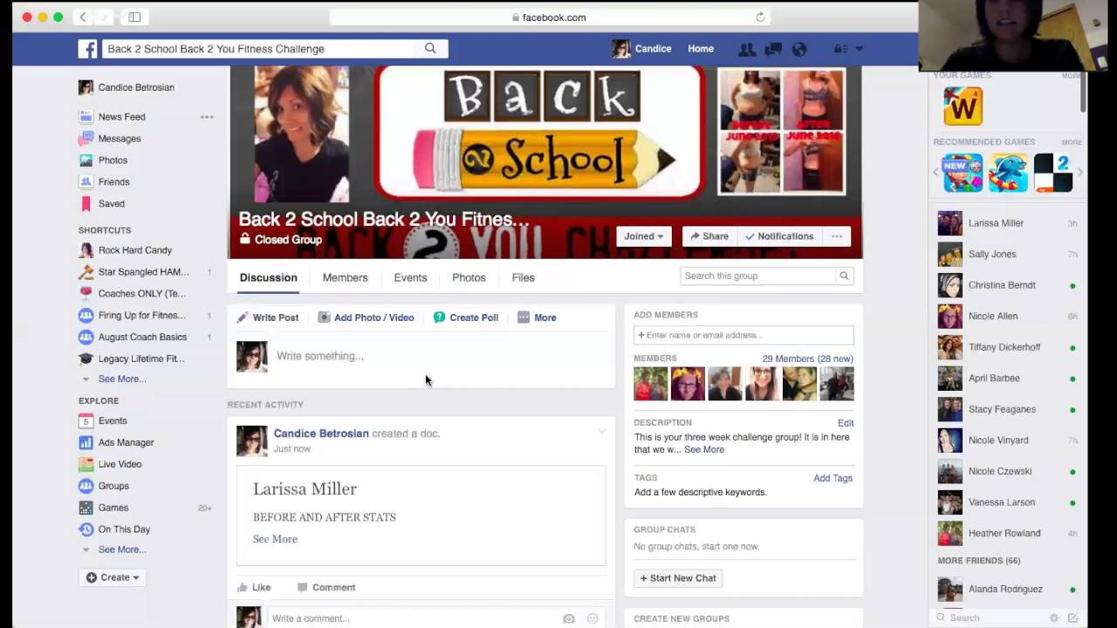The height and width of the screenshot is (628, 1117).
Task: Click News Feed options ellipsis
Action: tap(207, 117)
